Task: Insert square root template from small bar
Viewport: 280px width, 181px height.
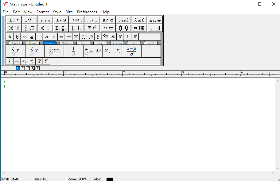Action: coord(113,37)
